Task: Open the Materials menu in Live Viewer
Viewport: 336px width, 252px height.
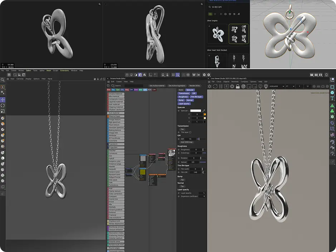Action: [235, 81]
